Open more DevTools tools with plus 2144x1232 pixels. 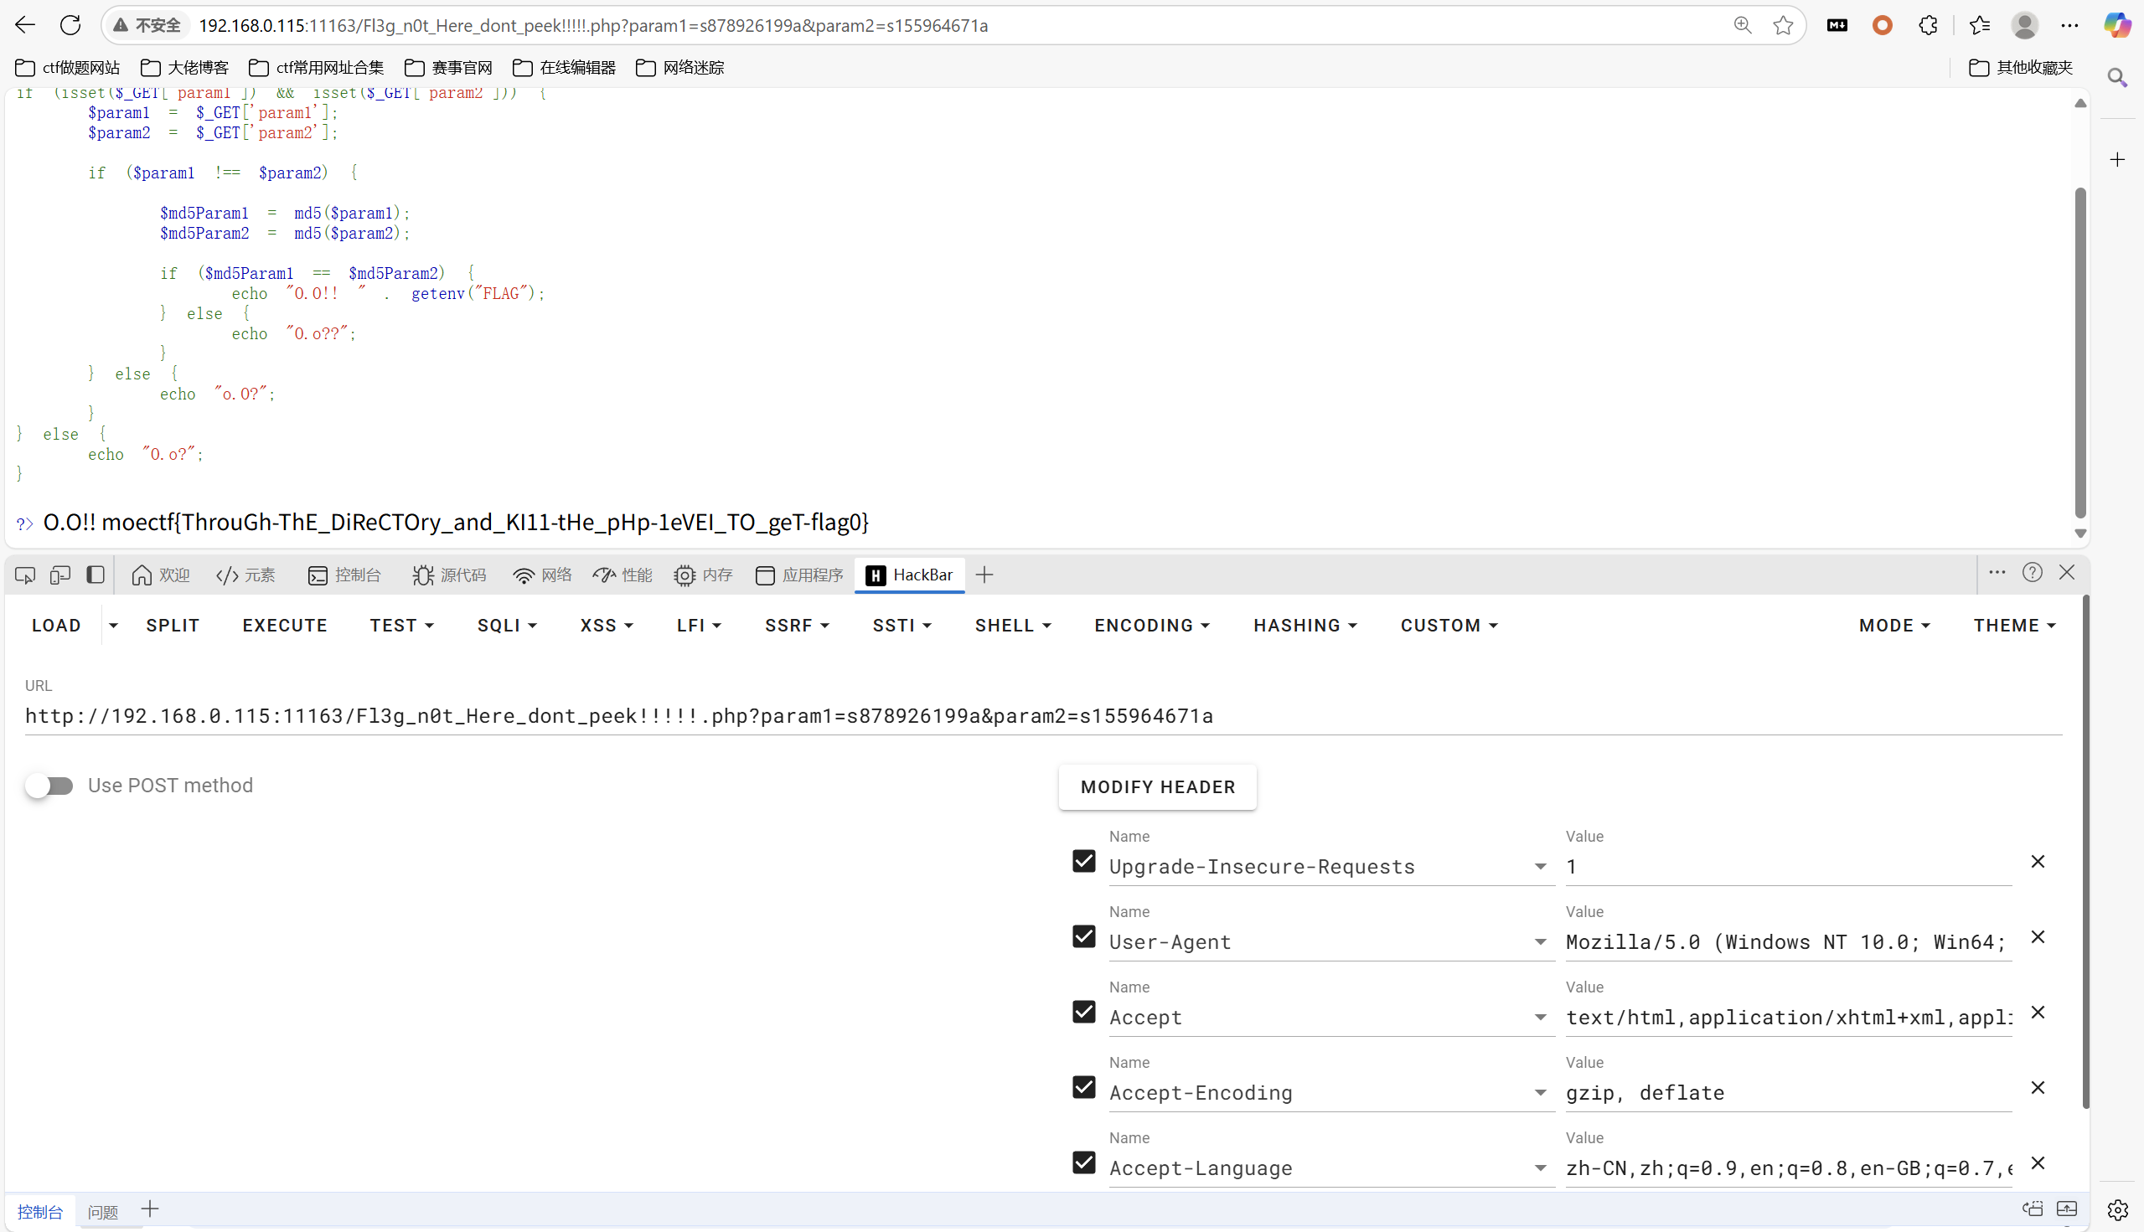984,575
